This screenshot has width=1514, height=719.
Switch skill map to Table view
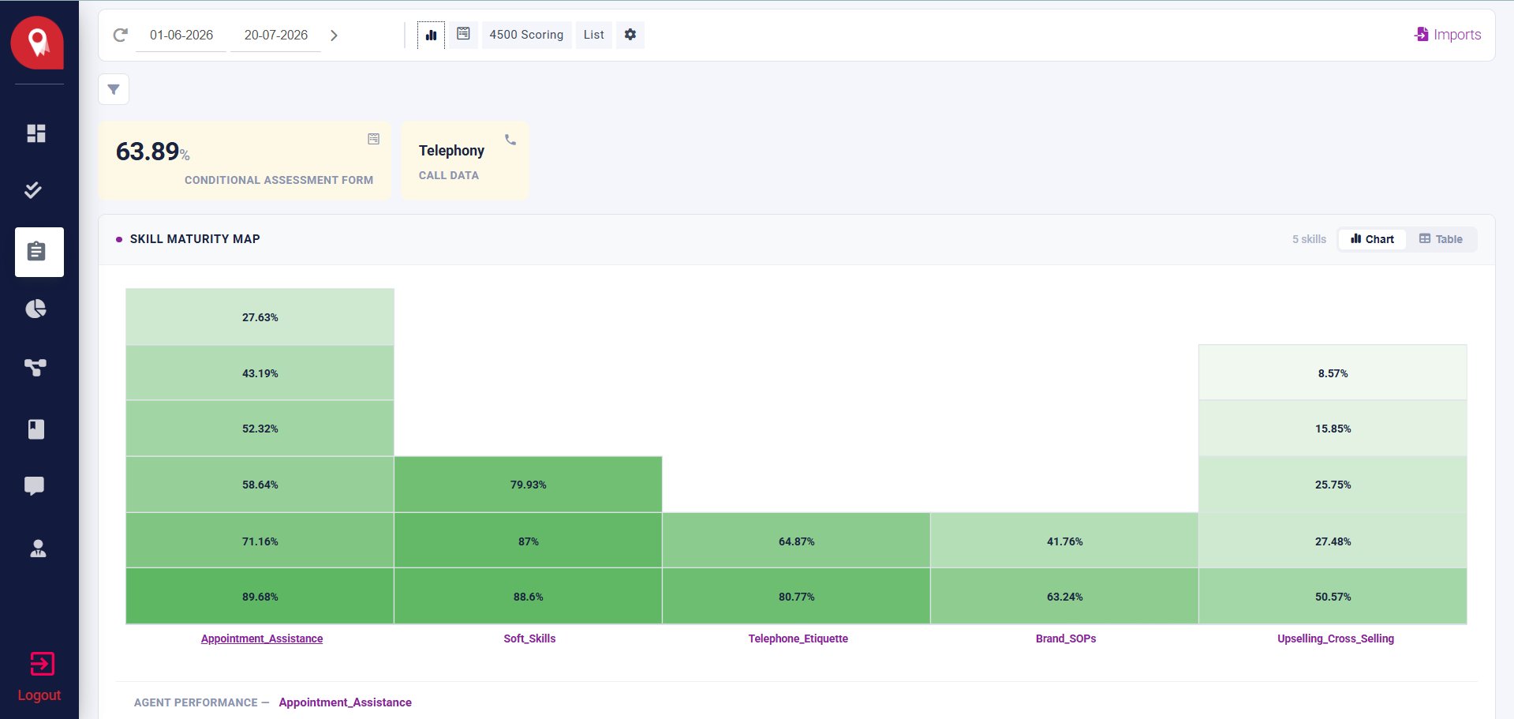(1441, 239)
